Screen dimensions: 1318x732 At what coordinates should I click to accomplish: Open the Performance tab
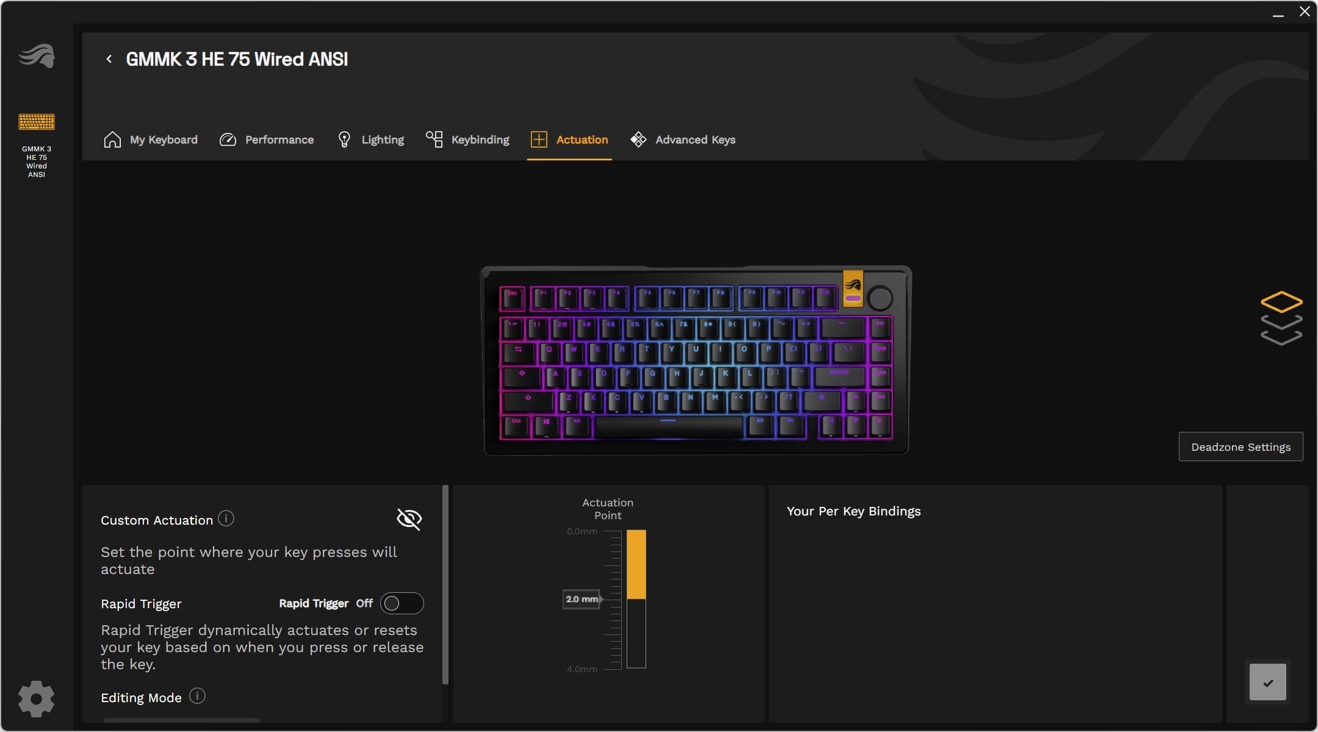click(x=267, y=140)
